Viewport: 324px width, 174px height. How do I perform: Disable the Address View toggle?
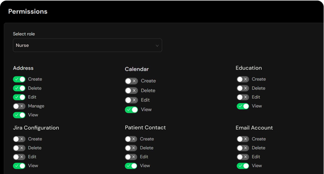19,115
